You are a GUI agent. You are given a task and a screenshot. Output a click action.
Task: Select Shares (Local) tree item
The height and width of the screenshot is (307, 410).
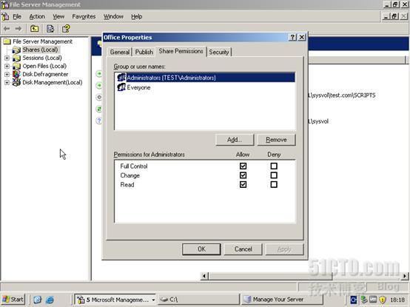[40, 50]
